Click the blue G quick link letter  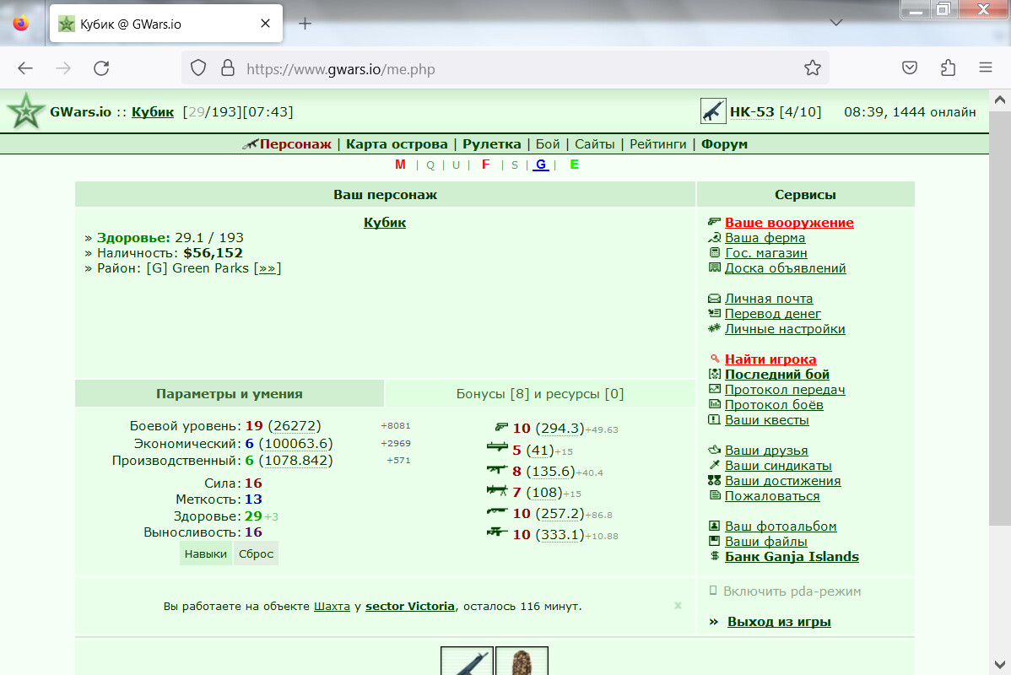click(x=541, y=165)
